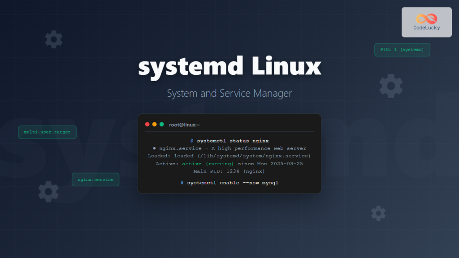The width and height of the screenshot is (459, 258).
Task: Click the dollar prompt before systemctl status nginx
Action: pyautogui.click(x=193, y=140)
